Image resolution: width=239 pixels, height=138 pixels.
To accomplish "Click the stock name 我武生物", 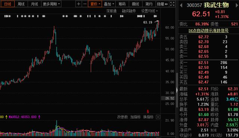I will [x=216, y=5].
